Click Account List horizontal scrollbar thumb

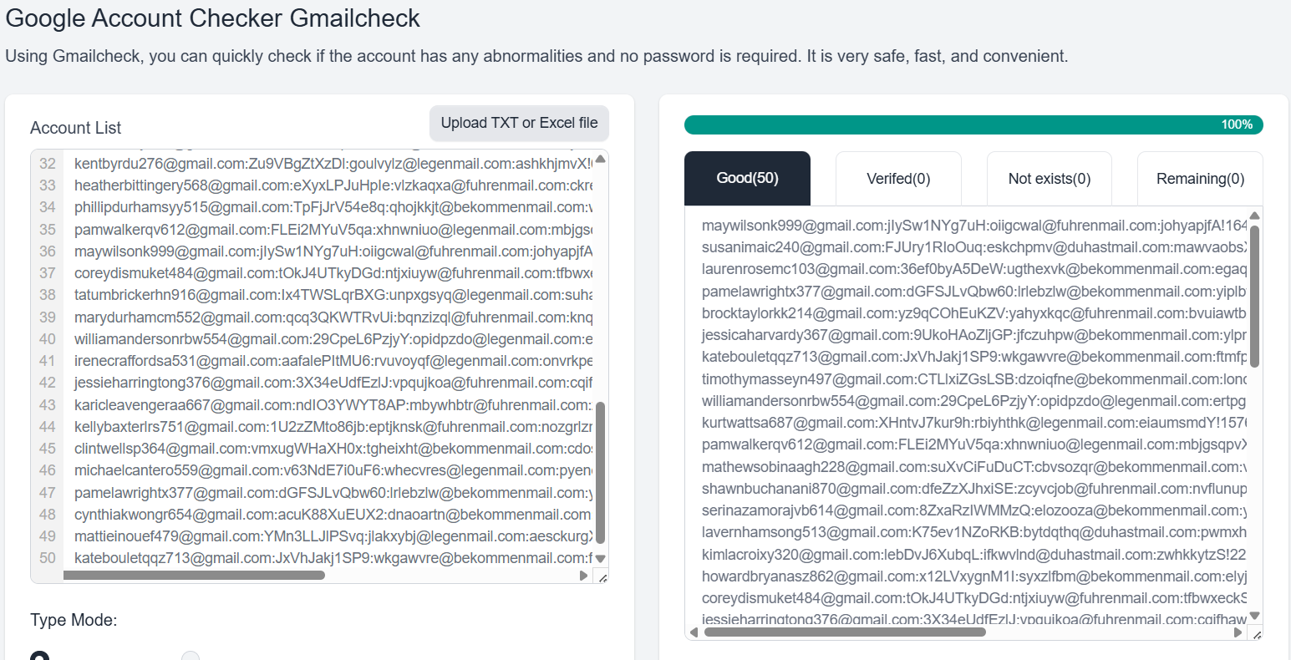pyautogui.click(x=194, y=576)
